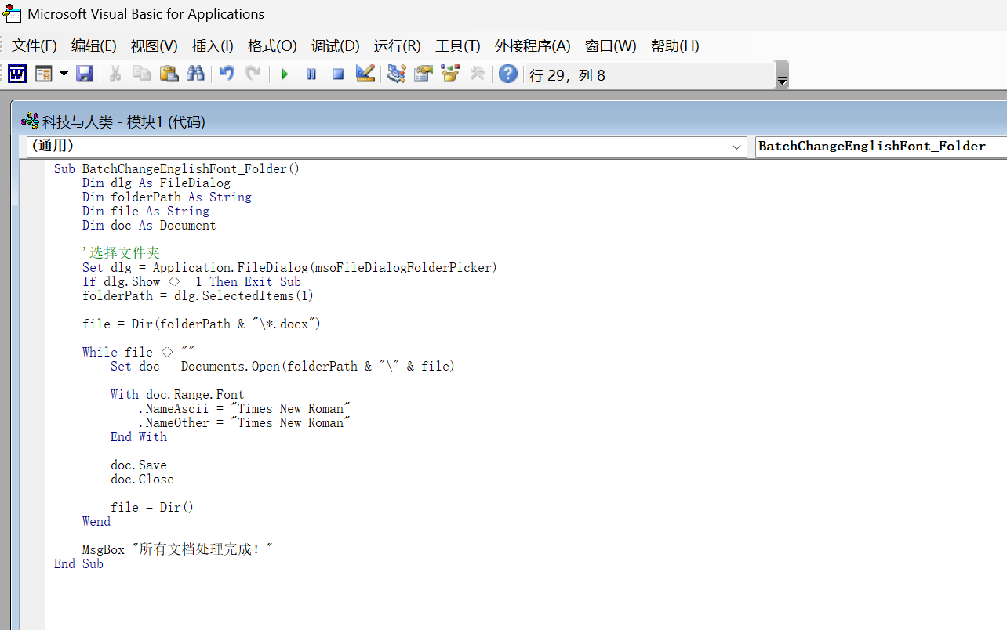Click the View Microsoft Word icon

coord(17,74)
